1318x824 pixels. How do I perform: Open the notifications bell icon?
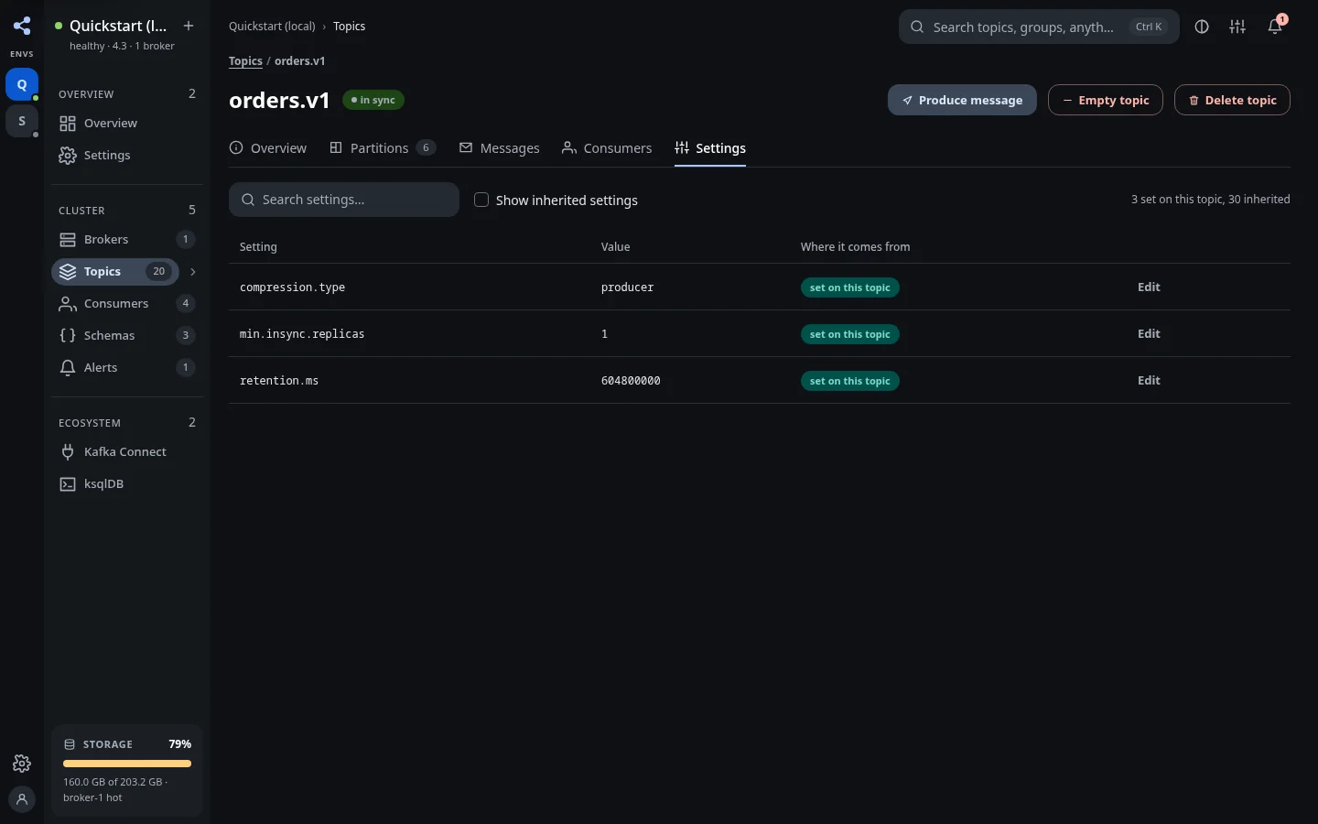tap(1275, 27)
